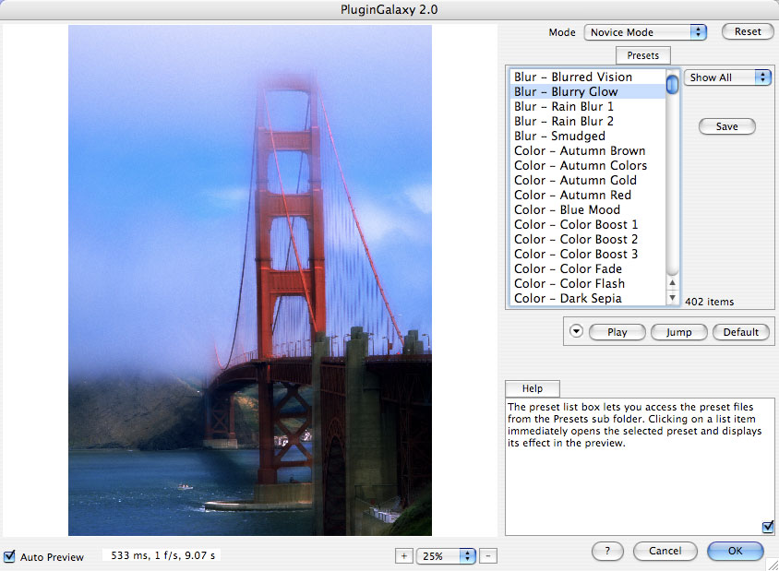This screenshot has height=571, width=779.
Task: Click the question mark help button
Action: click(607, 551)
